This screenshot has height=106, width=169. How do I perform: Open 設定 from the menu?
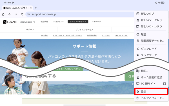point(151,92)
